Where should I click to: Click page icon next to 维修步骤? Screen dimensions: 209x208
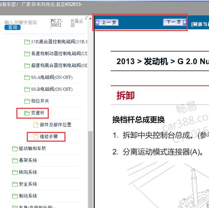36,137
